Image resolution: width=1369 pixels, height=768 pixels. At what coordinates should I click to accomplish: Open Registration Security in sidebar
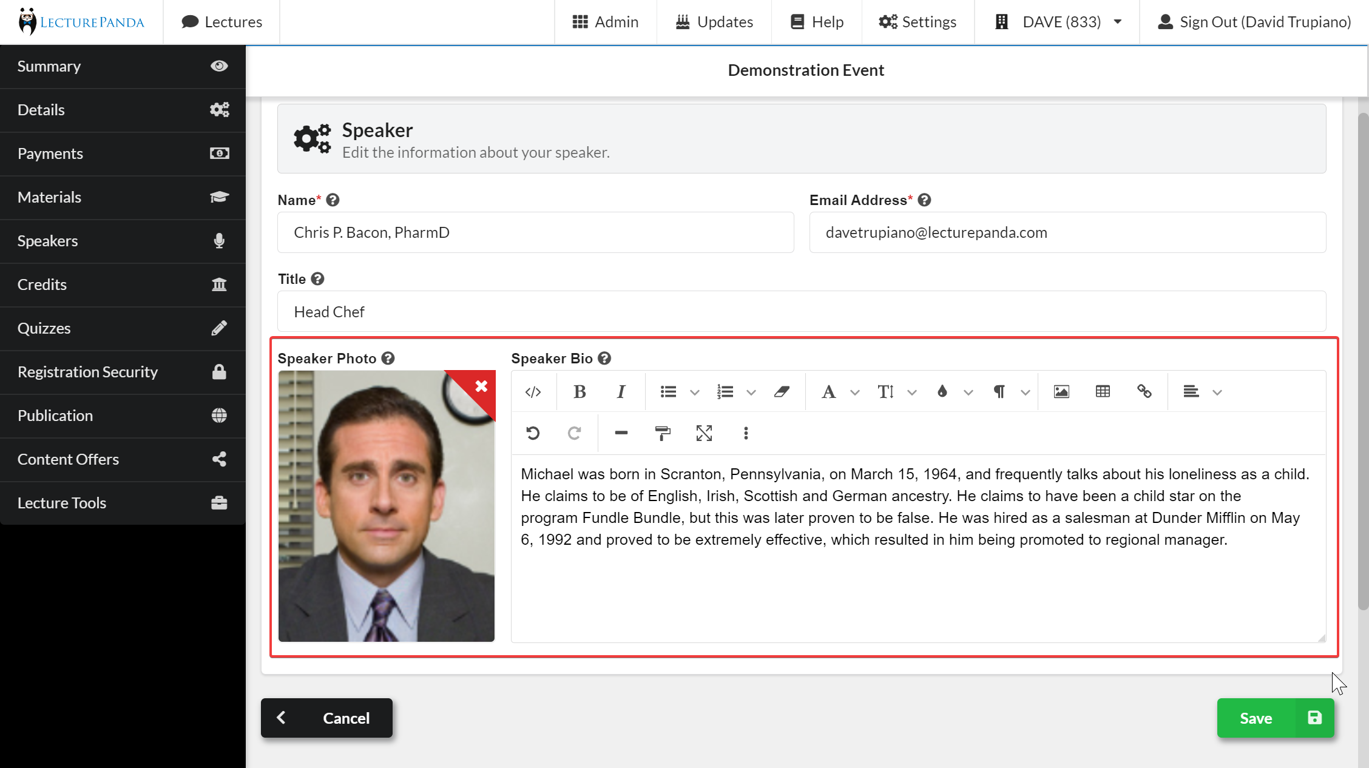click(123, 372)
